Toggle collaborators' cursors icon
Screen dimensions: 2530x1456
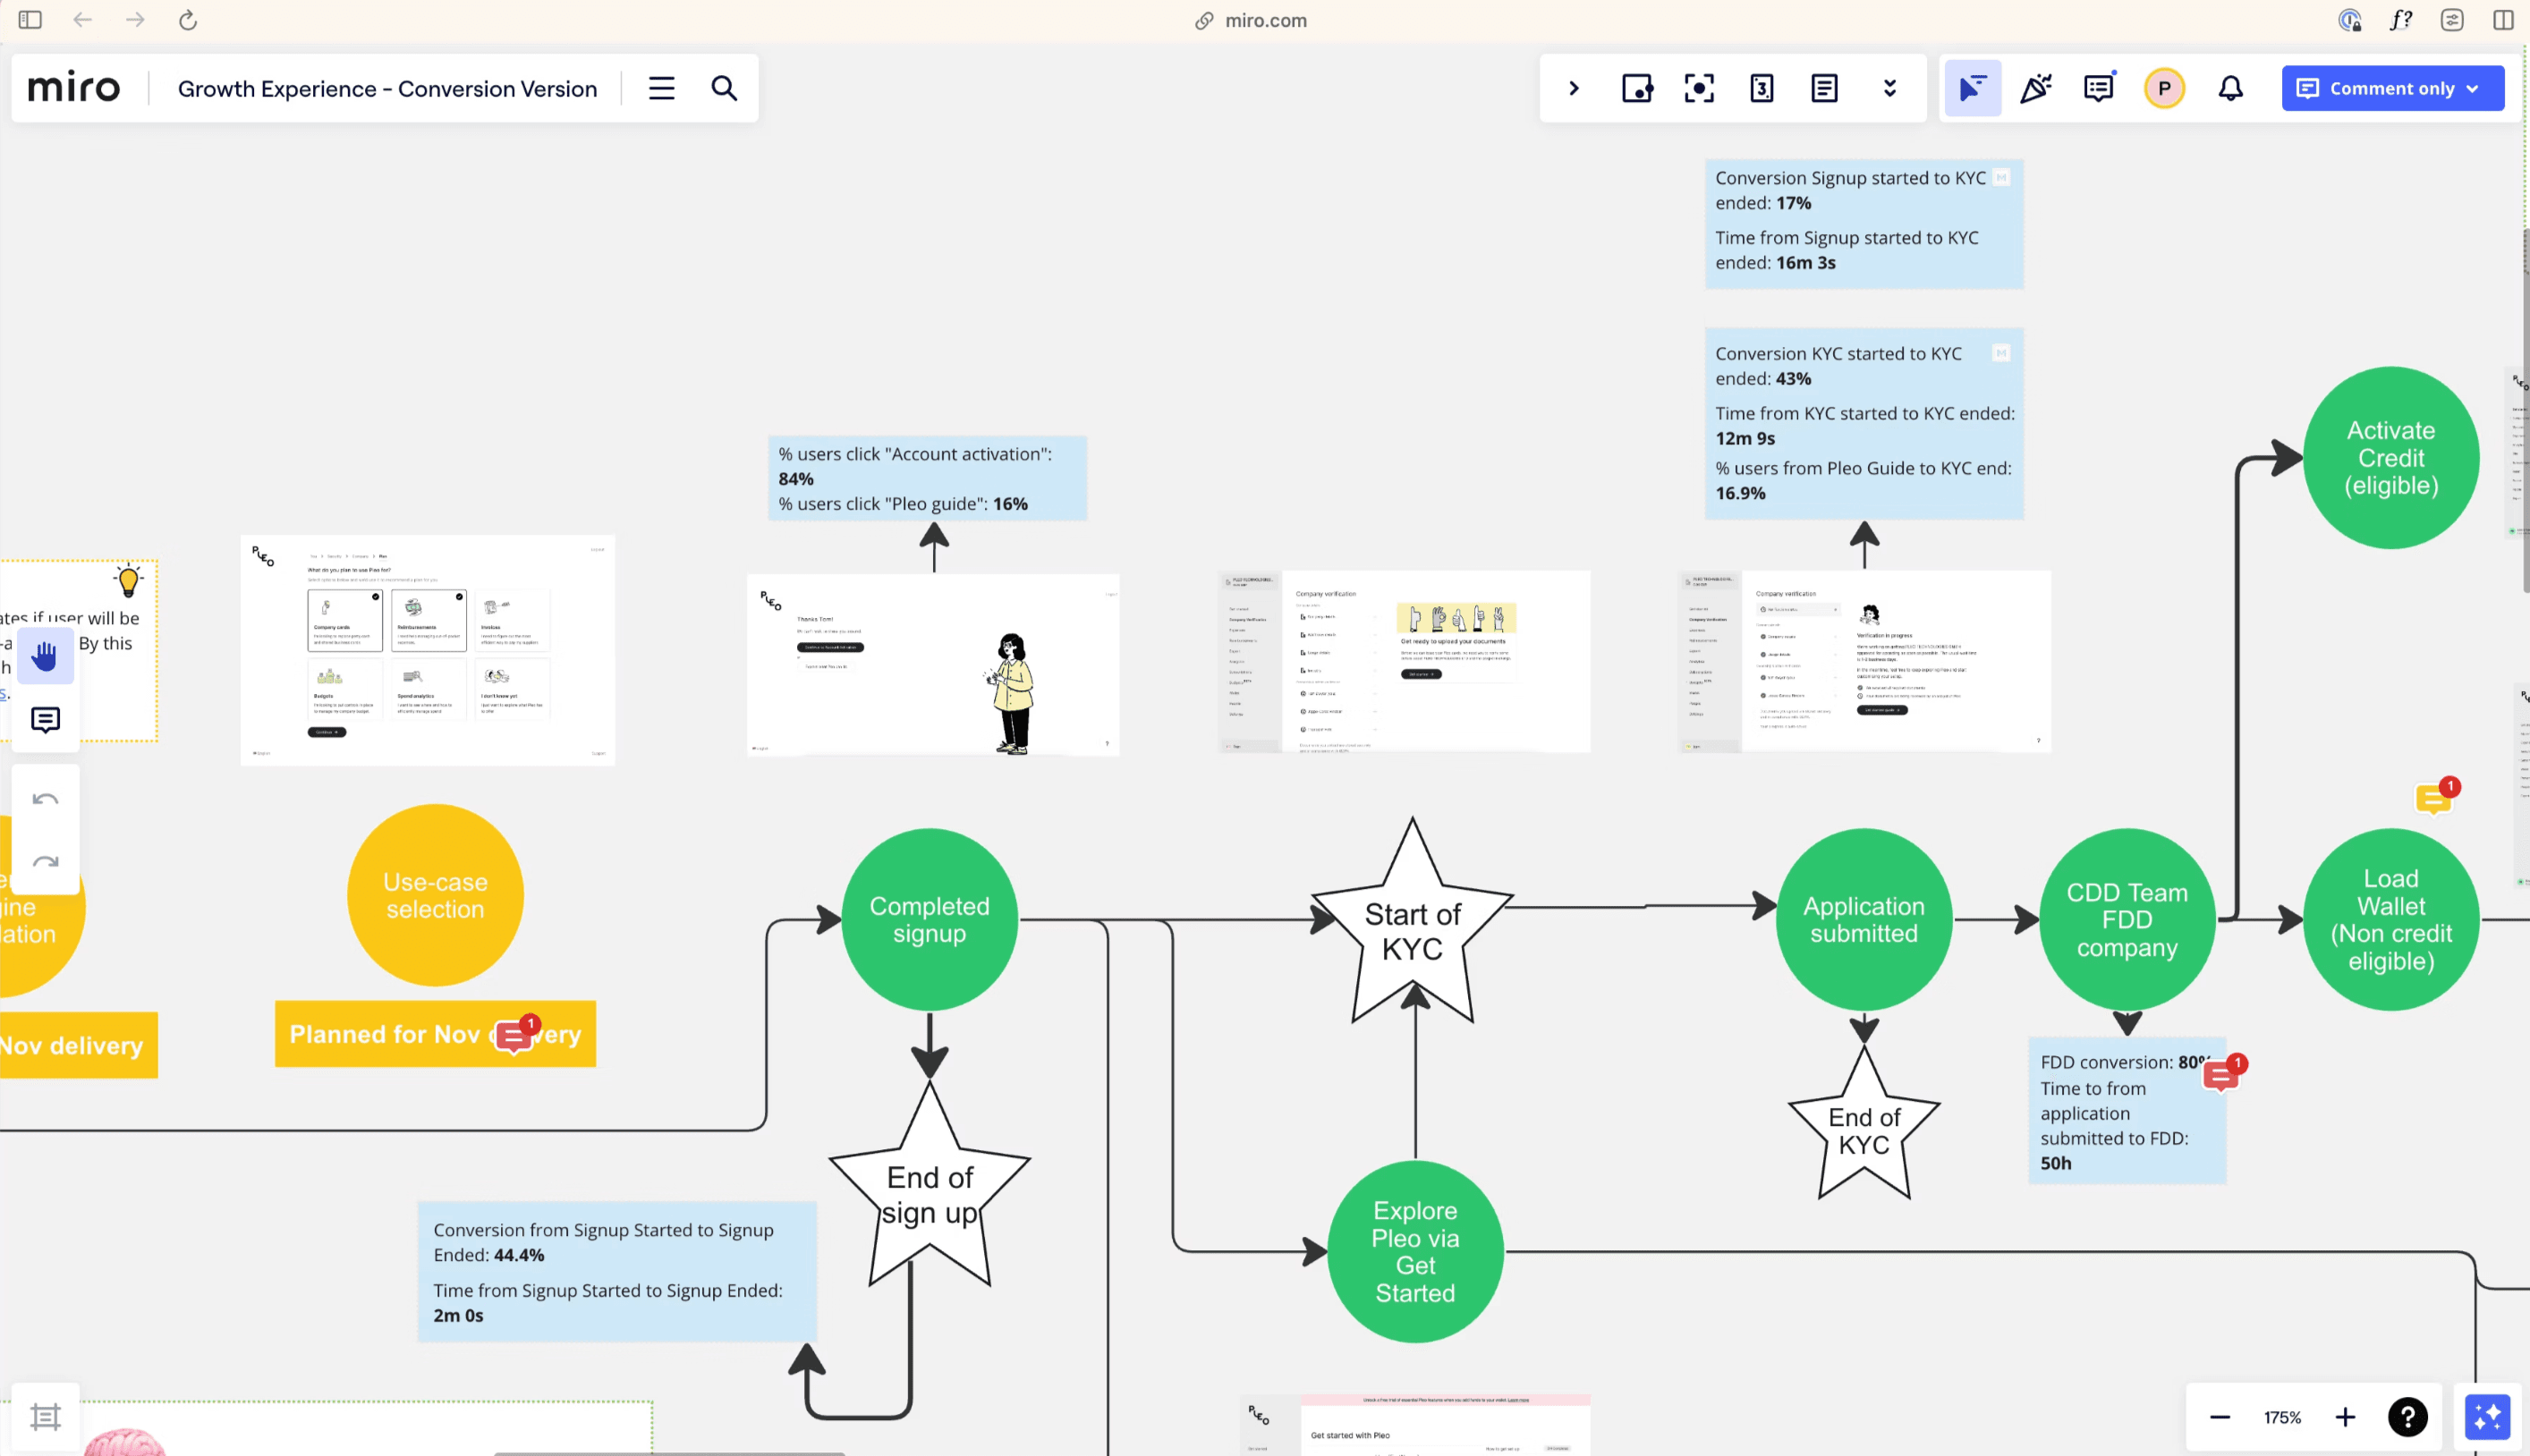(1972, 88)
